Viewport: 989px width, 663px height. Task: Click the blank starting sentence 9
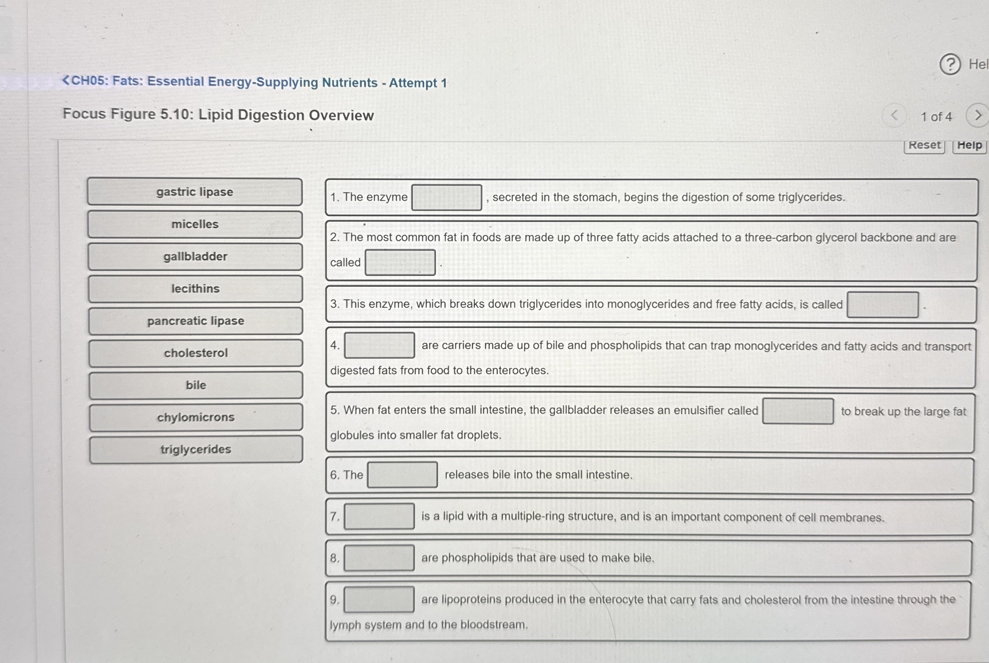379,599
